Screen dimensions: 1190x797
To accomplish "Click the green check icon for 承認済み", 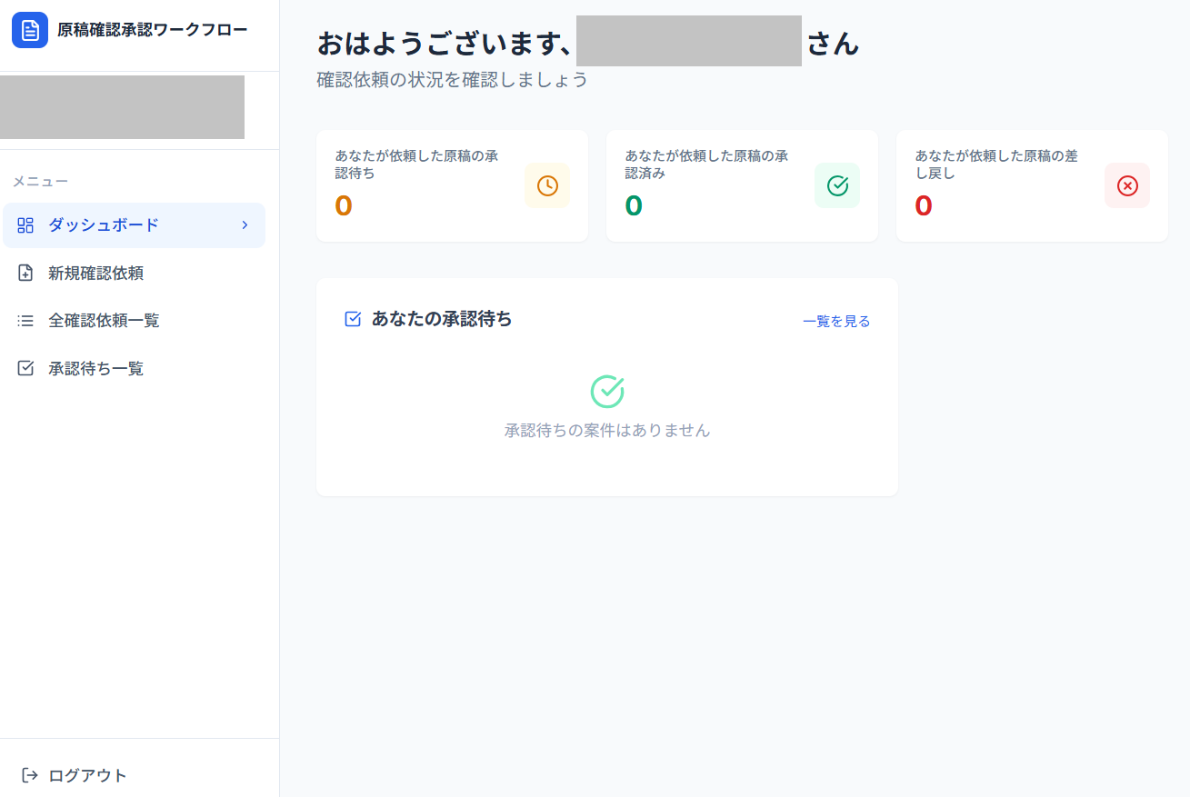I will (837, 185).
